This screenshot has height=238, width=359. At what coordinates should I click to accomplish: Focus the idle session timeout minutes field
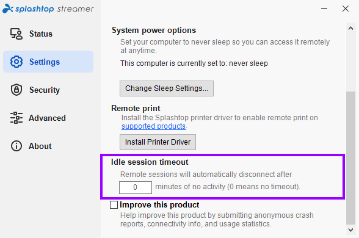click(136, 187)
